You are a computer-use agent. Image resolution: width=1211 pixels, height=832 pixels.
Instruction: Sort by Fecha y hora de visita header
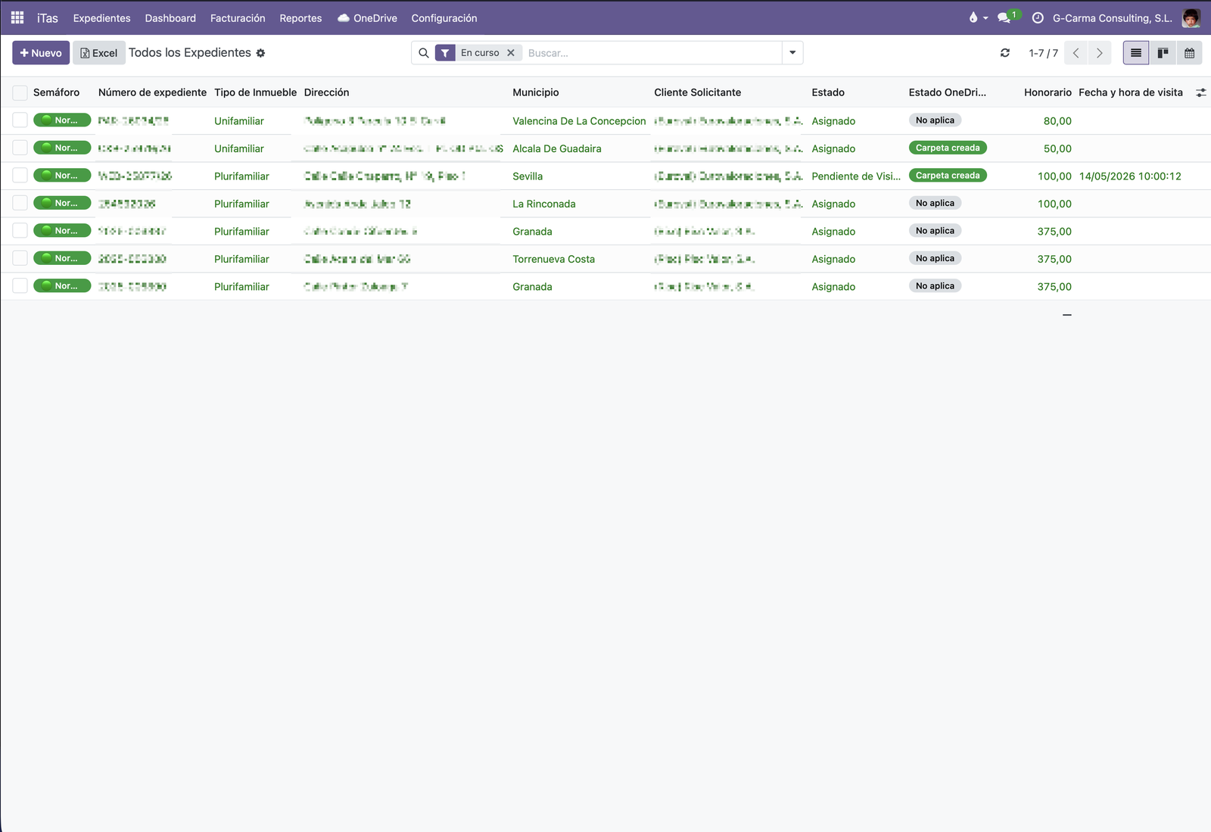pos(1131,92)
